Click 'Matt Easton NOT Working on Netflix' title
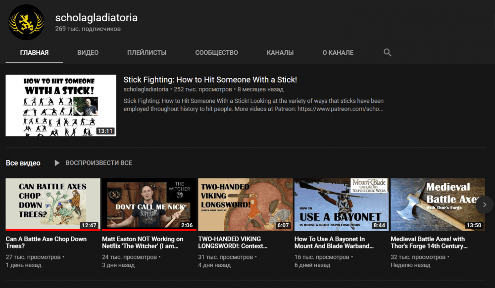This screenshot has height=288, width=495. pyautogui.click(x=143, y=242)
